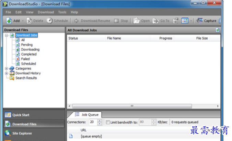This screenshot has width=232, height=141.
Task: Click the Capture toolbar button
Action: [x=206, y=21]
